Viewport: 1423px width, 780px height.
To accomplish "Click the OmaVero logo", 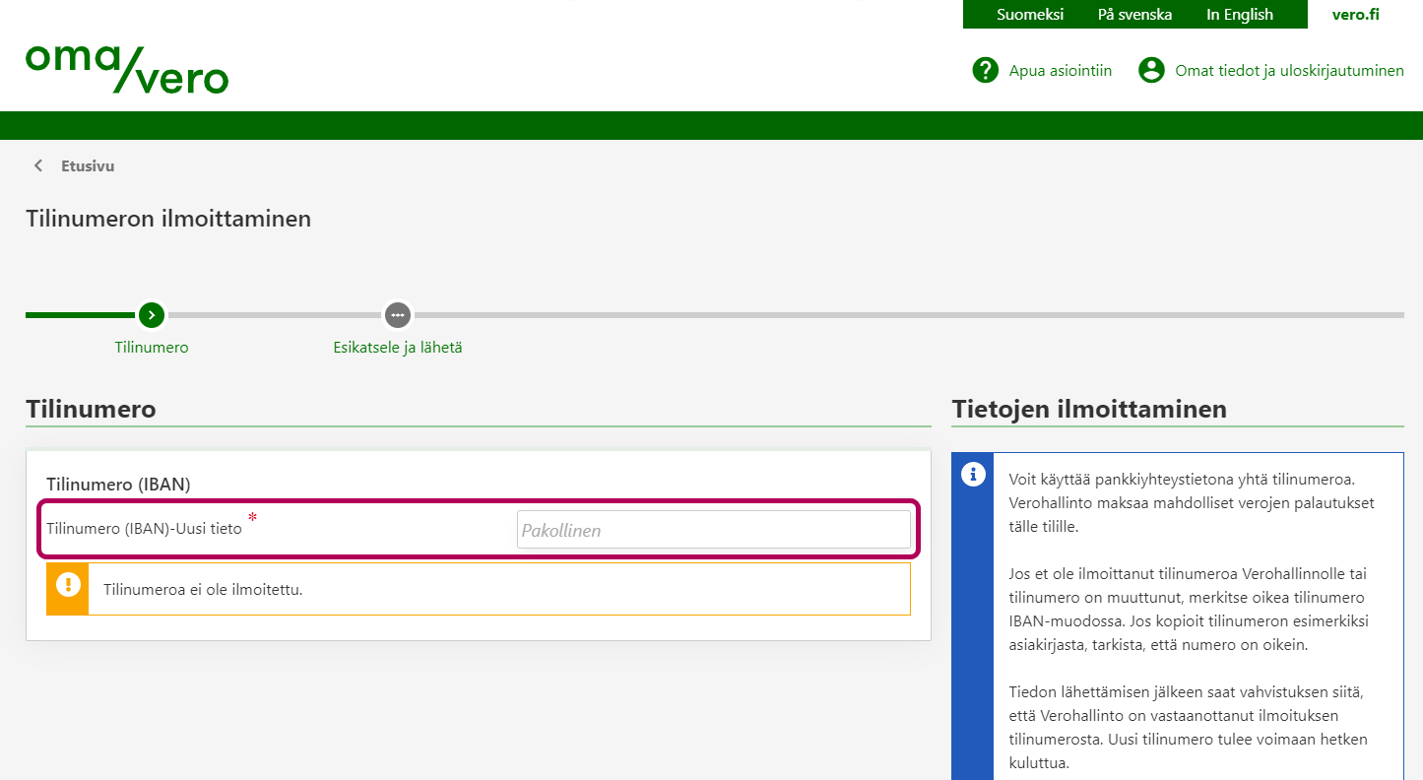I will (x=127, y=69).
